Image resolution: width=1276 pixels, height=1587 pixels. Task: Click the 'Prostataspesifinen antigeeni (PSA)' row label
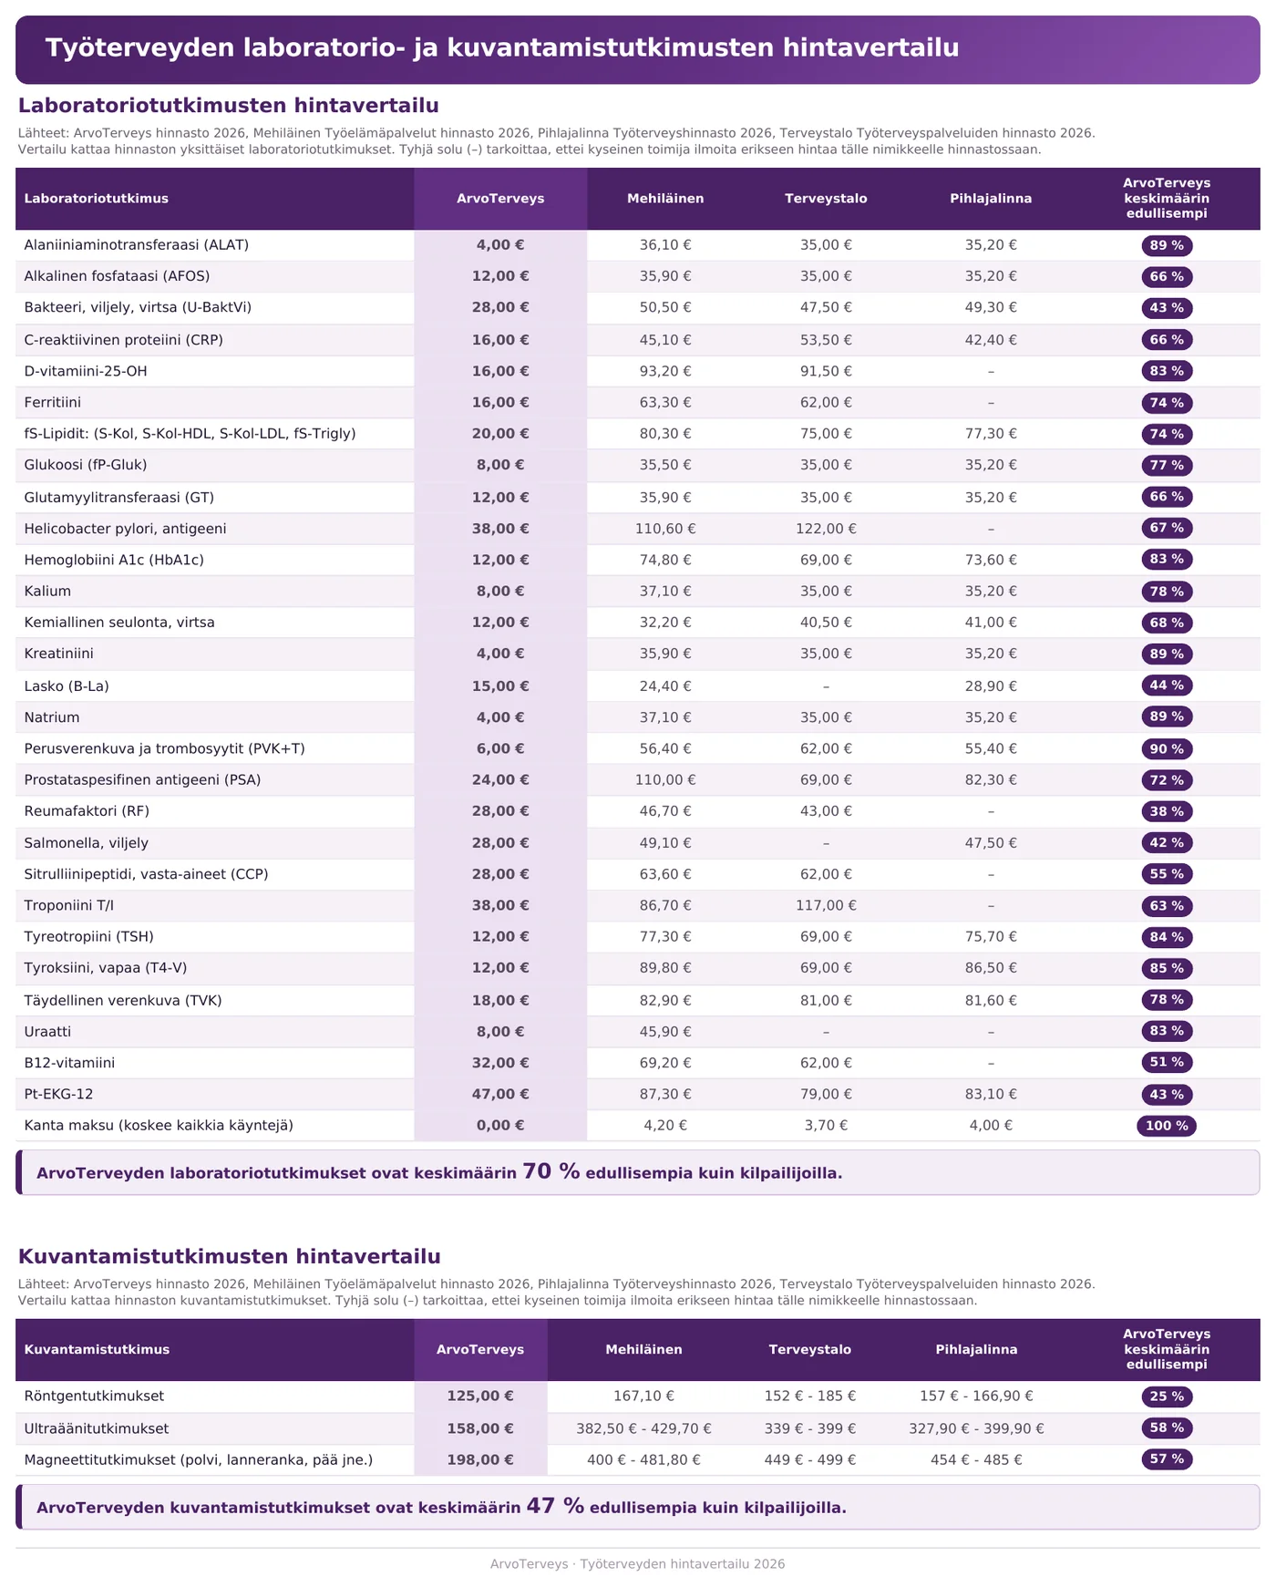143,780
